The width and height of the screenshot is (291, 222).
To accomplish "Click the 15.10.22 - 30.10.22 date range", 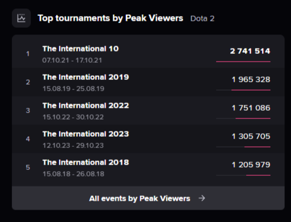I will (73, 117).
